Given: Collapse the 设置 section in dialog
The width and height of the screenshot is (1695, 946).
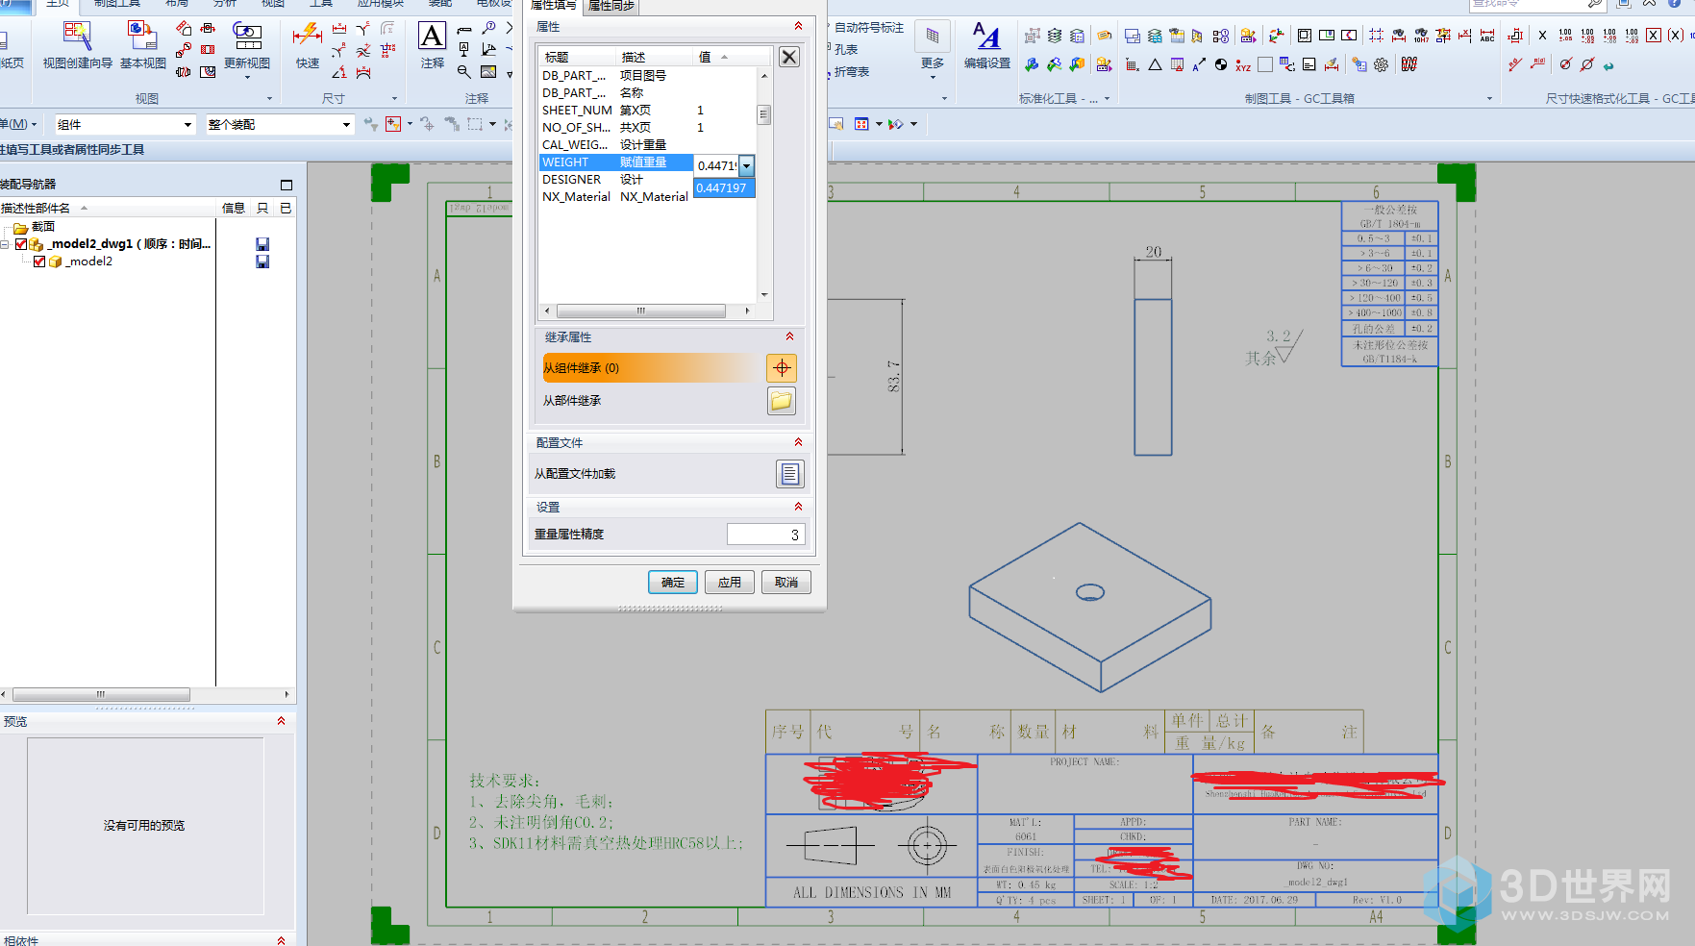Looking at the screenshot, I should pos(798,507).
